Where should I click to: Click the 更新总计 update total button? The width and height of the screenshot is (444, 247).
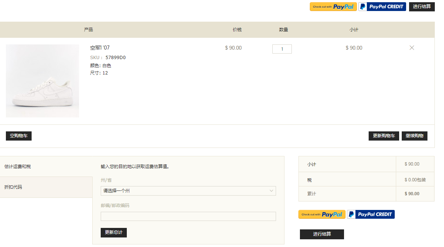pyautogui.click(x=114, y=233)
